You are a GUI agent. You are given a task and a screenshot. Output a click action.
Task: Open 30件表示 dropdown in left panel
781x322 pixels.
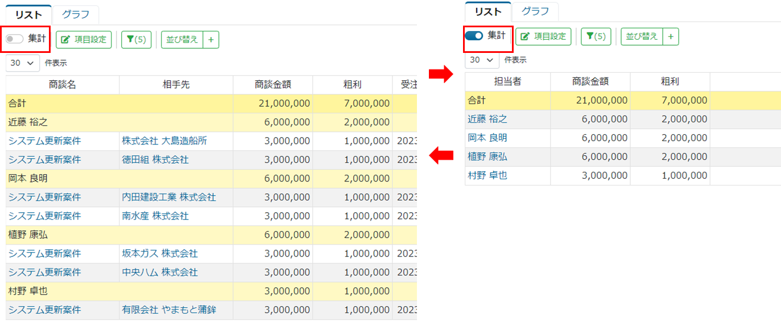coord(23,63)
